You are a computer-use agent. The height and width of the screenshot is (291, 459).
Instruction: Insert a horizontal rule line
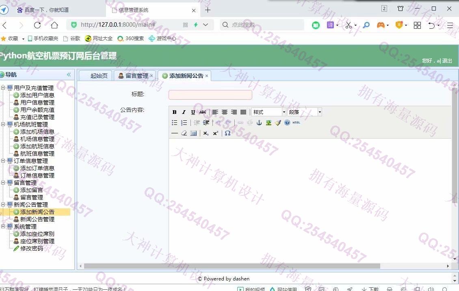coord(175,133)
